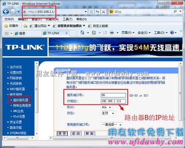Open the 工具(T) menu
This screenshot has width=185, height=148.
tap(68, 19)
